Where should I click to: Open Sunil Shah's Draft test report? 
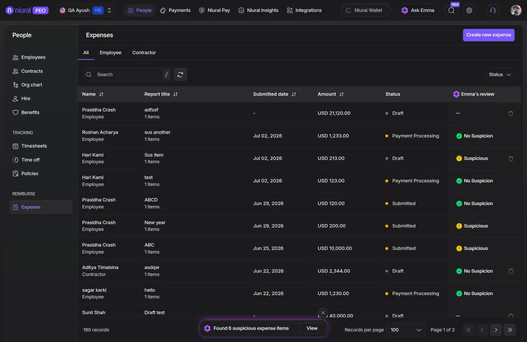click(x=154, y=312)
